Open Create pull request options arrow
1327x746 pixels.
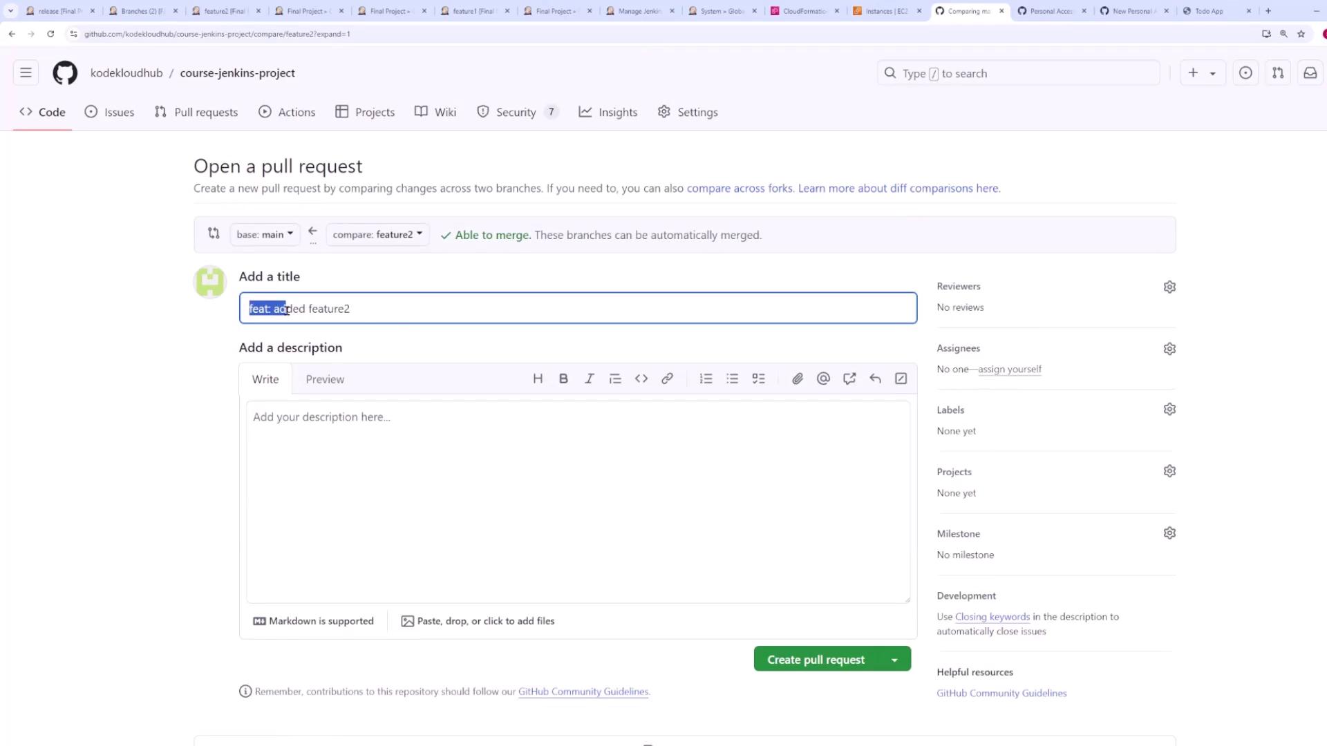(894, 660)
